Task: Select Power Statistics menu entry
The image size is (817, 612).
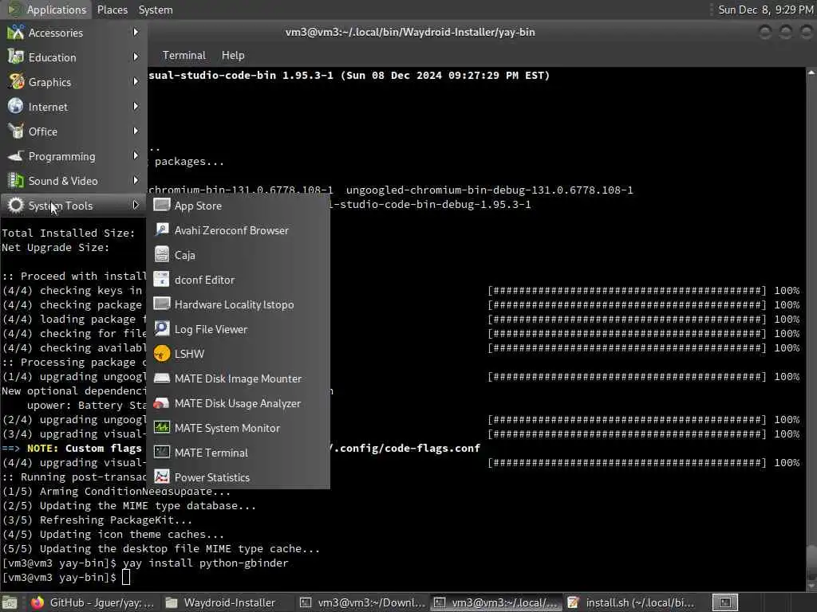Action: click(x=239, y=477)
